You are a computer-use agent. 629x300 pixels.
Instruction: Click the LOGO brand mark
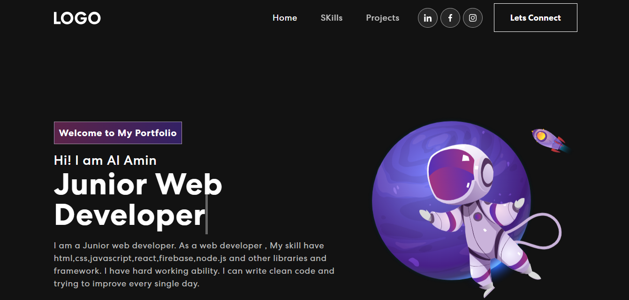tap(77, 18)
